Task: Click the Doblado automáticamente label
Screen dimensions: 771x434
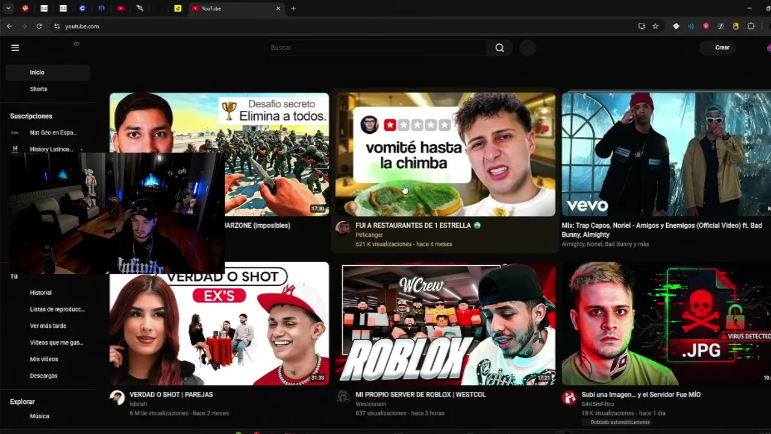Action: [x=620, y=422]
